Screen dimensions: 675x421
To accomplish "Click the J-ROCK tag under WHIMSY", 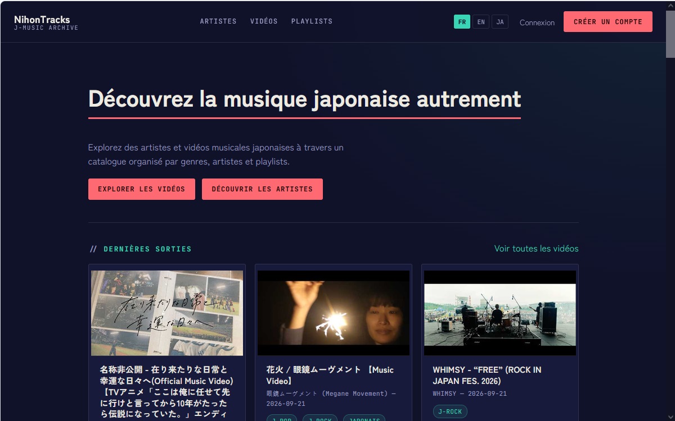I will point(450,411).
